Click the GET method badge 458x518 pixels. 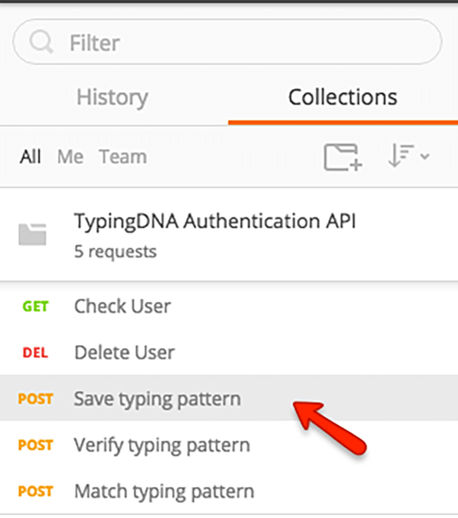pyautogui.click(x=35, y=307)
